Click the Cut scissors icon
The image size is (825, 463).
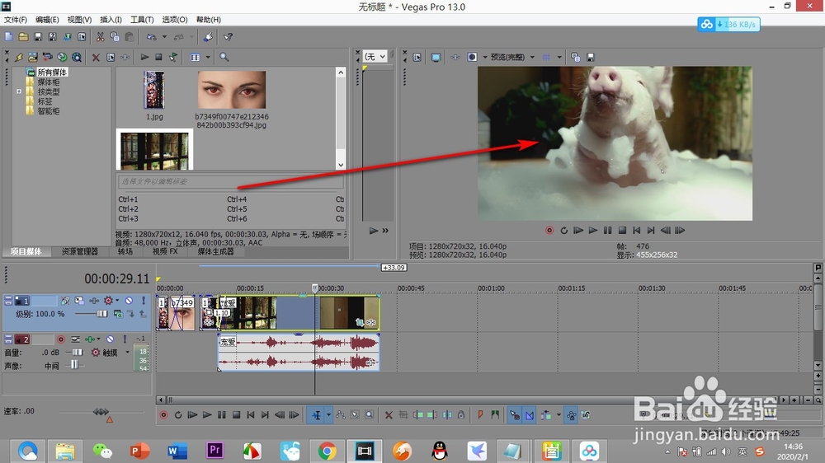pyautogui.click(x=100, y=37)
